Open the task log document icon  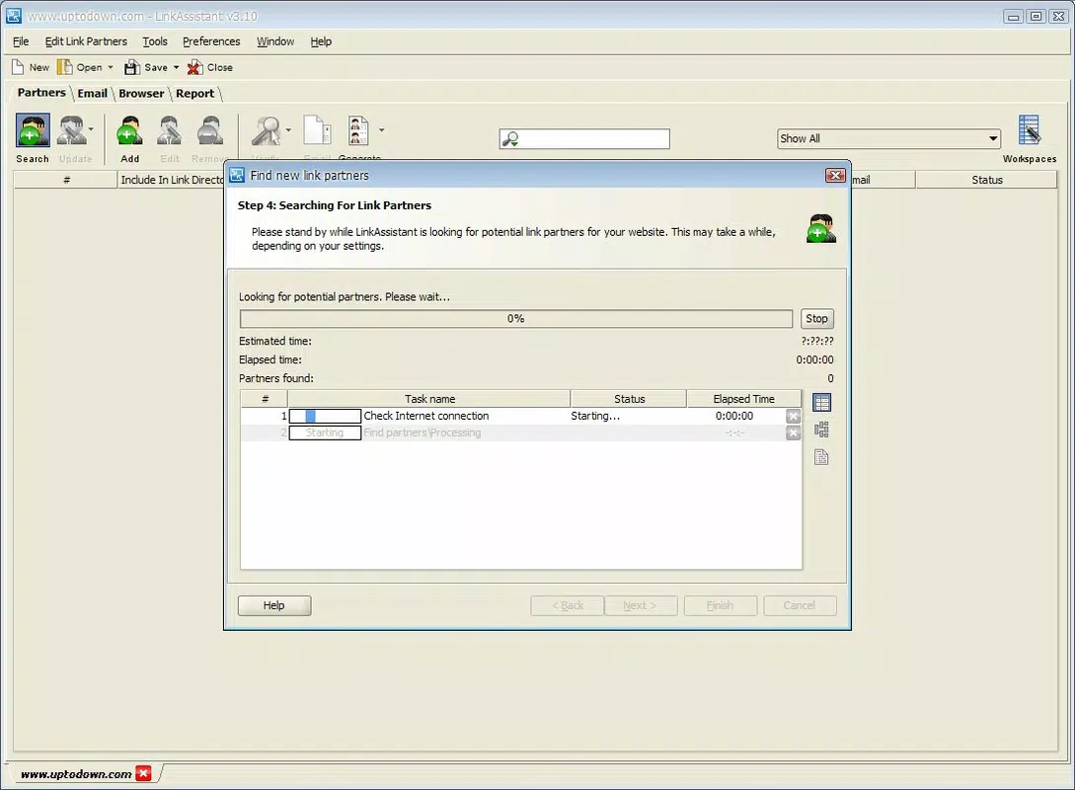(x=821, y=457)
